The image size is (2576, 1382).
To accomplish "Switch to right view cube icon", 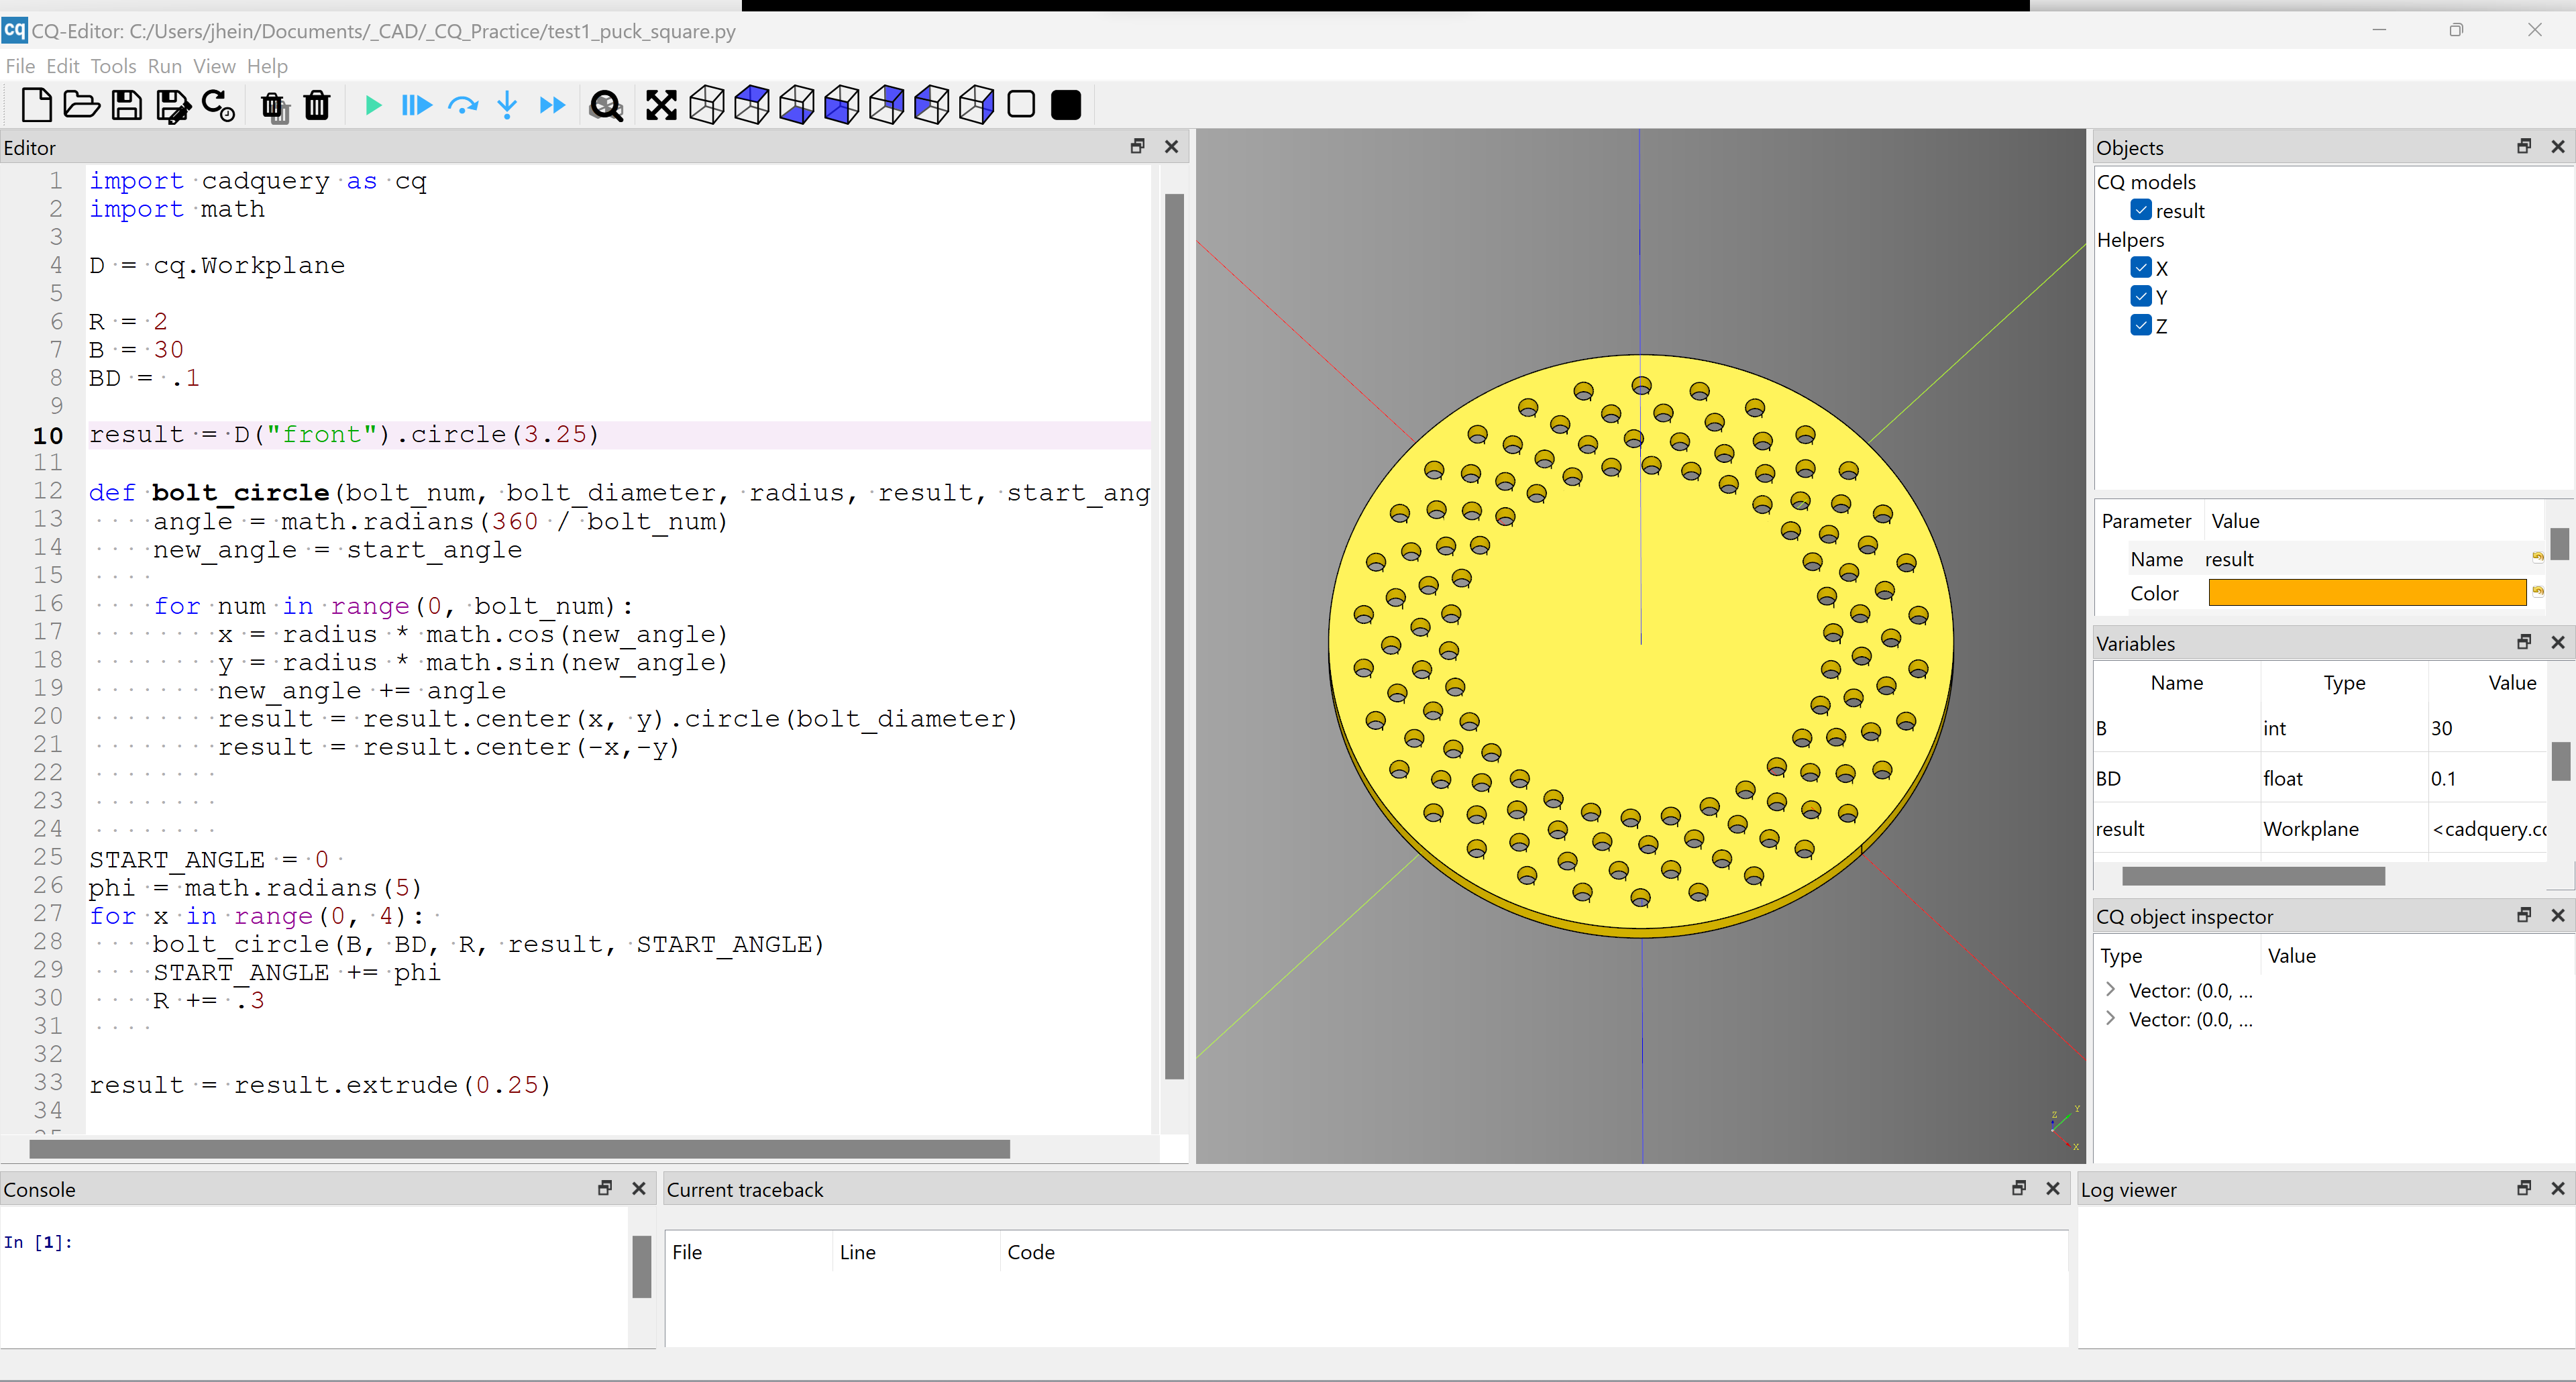I will tap(977, 105).
